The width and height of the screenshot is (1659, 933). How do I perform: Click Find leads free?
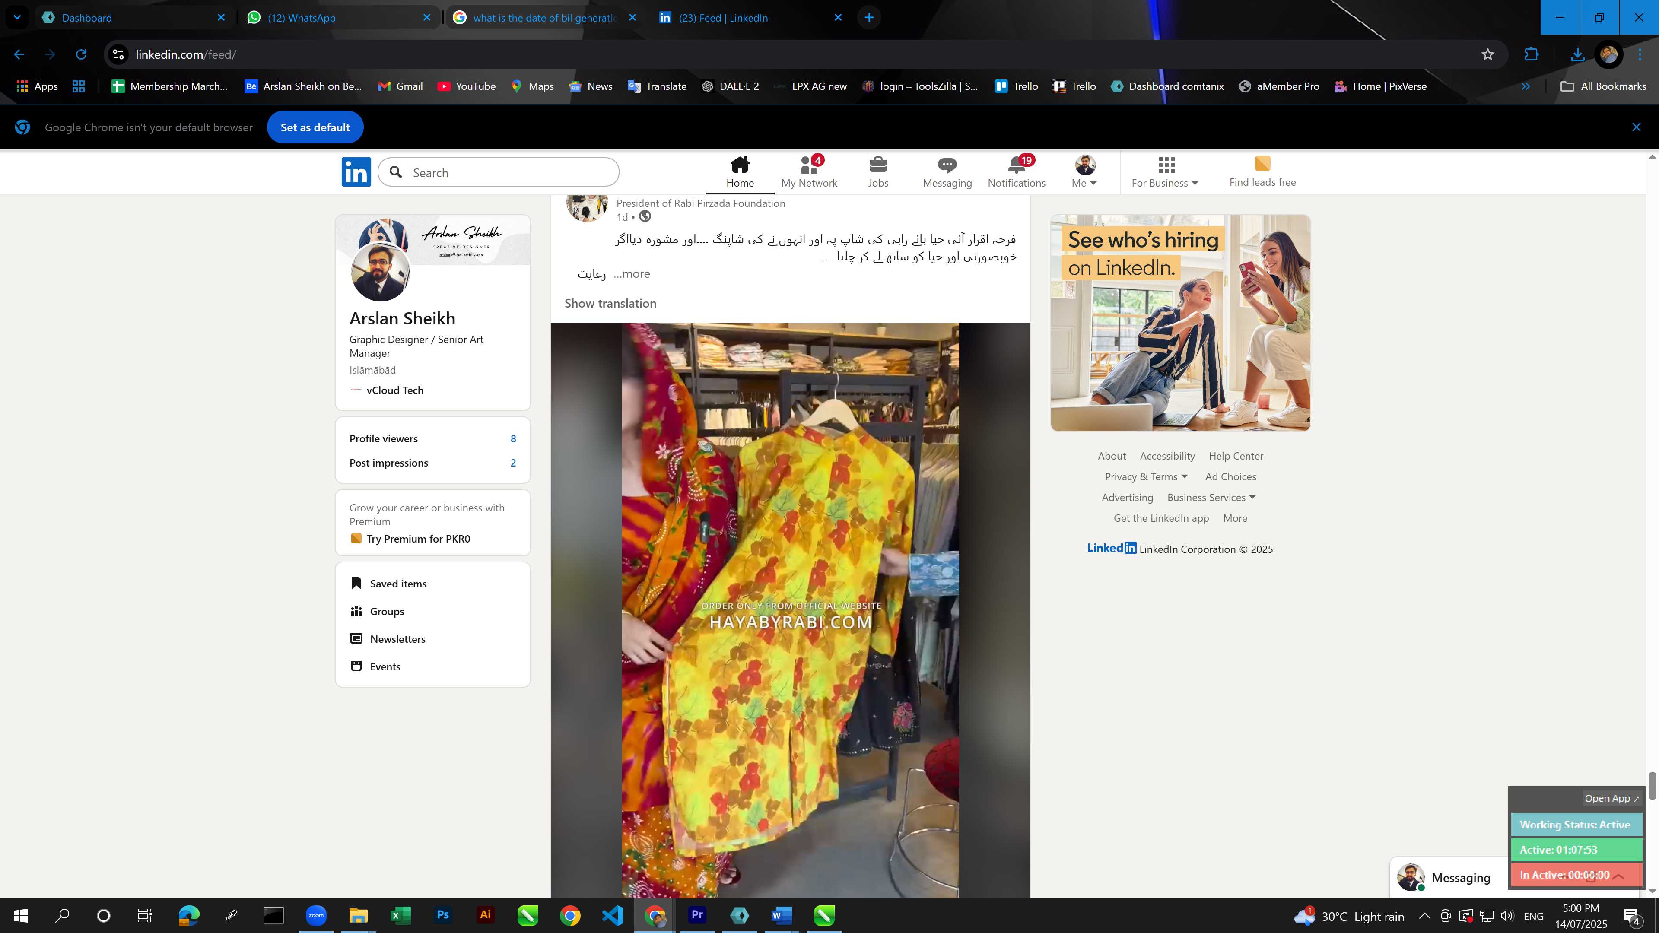coord(1262,172)
